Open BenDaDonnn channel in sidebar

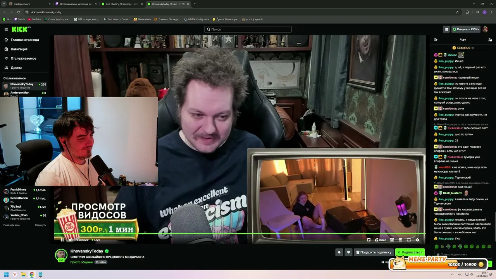pyautogui.click(x=24, y=200)
